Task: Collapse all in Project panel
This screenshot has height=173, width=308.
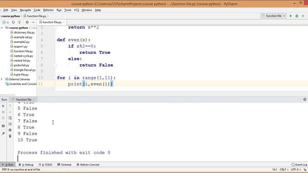Action: pos(19,22)
